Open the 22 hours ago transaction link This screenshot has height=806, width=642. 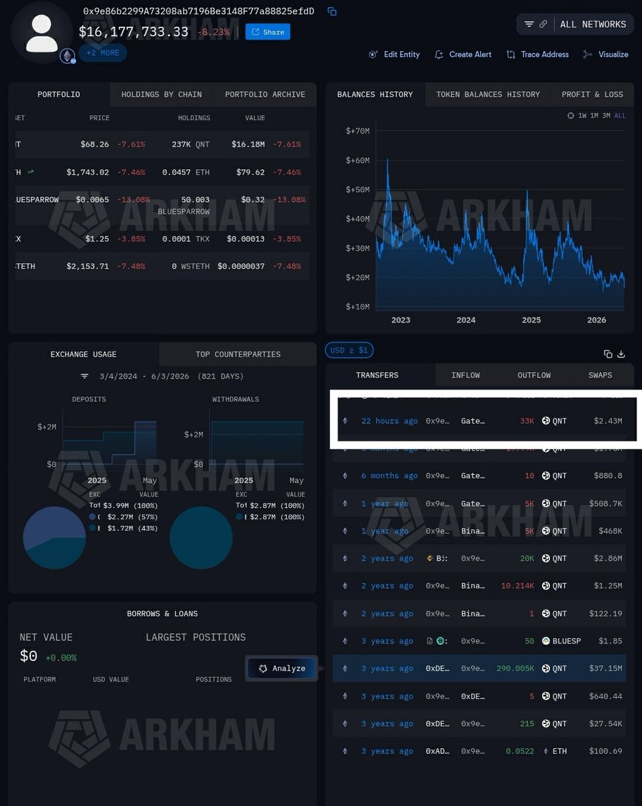pos(389,421)
